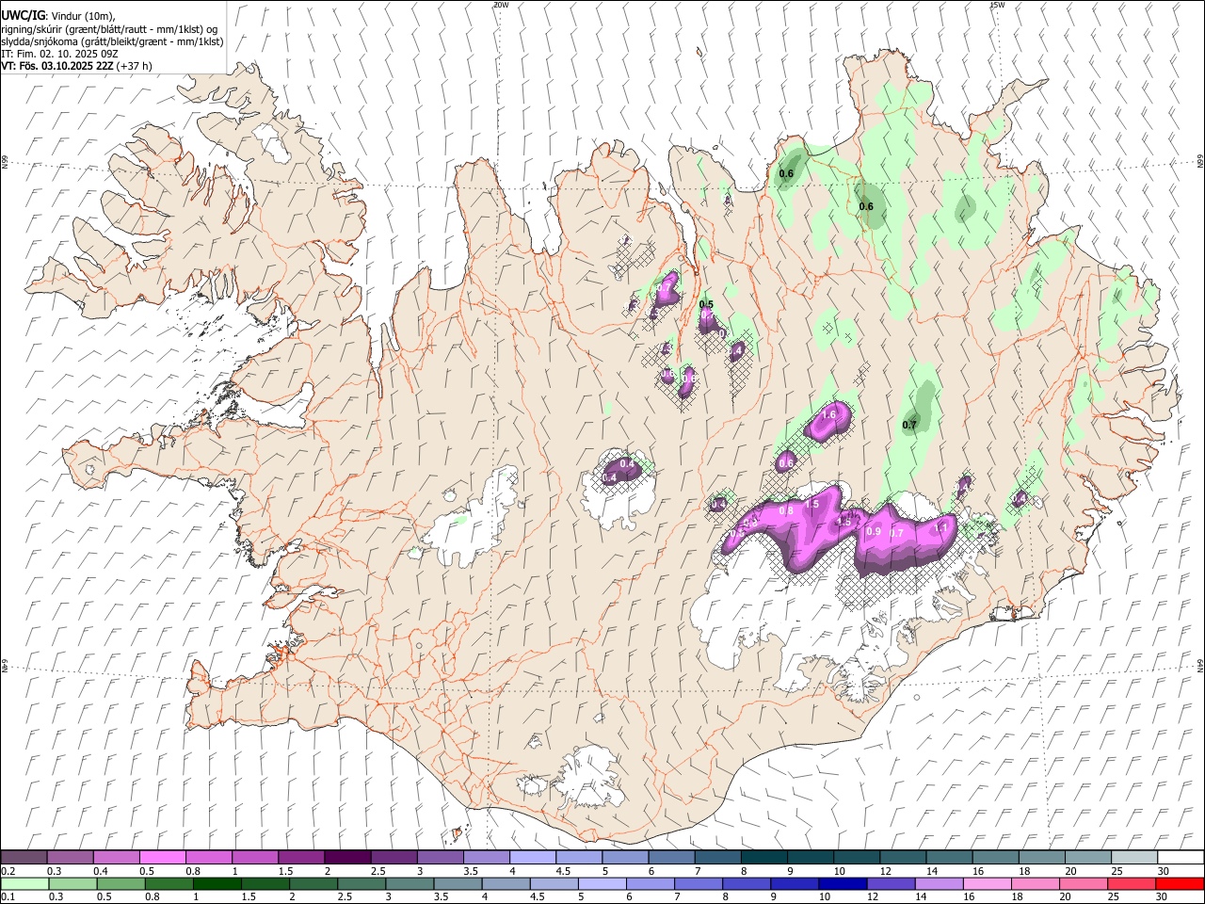Select the 0.1 rain legend label
Image resolution: width=1205 pixels, height=904 pixels.
pos(8,896)
